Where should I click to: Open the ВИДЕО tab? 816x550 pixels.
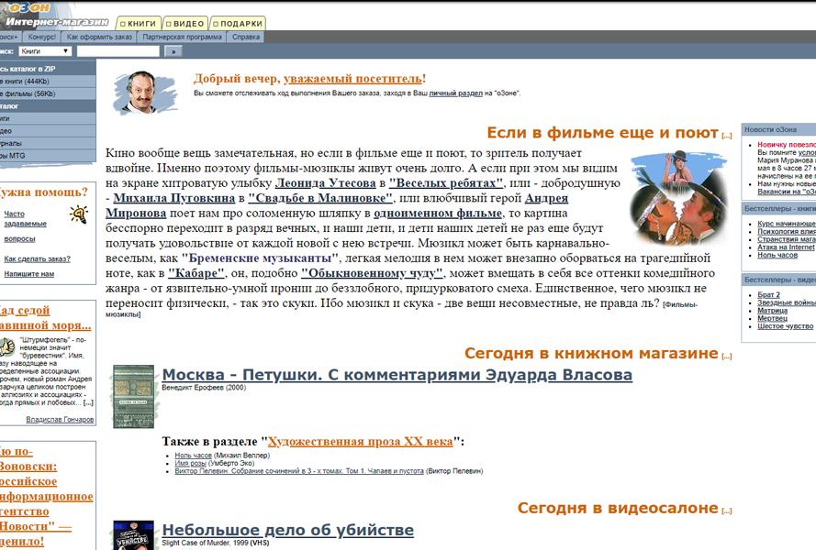[x=185, y=24]
